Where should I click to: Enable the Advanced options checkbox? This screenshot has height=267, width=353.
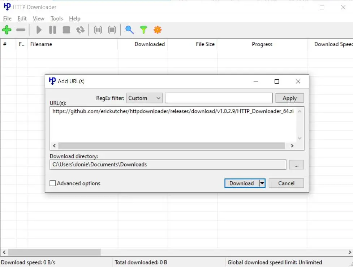point(52,183)
